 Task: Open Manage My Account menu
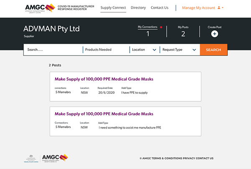click(198, 8)
